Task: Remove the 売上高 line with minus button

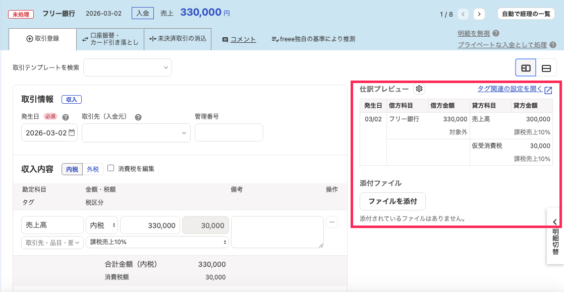Action: pyautogui.click(x=331, y=222)
